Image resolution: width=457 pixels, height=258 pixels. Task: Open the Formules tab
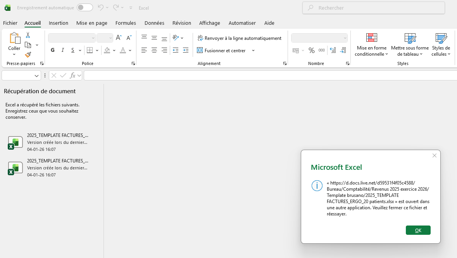[x=126, y=23]
